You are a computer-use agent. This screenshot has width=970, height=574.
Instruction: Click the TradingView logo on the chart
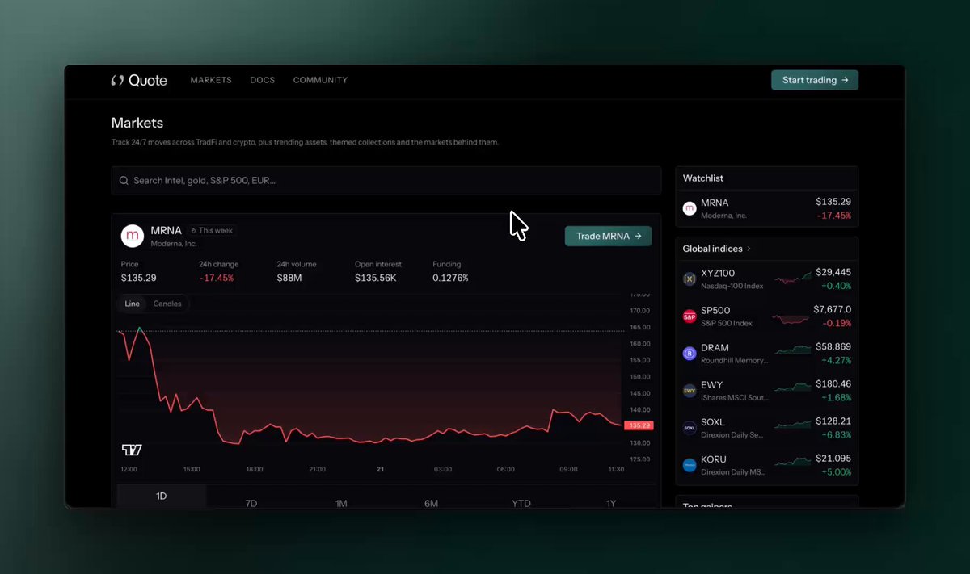[x=132, y=450]
